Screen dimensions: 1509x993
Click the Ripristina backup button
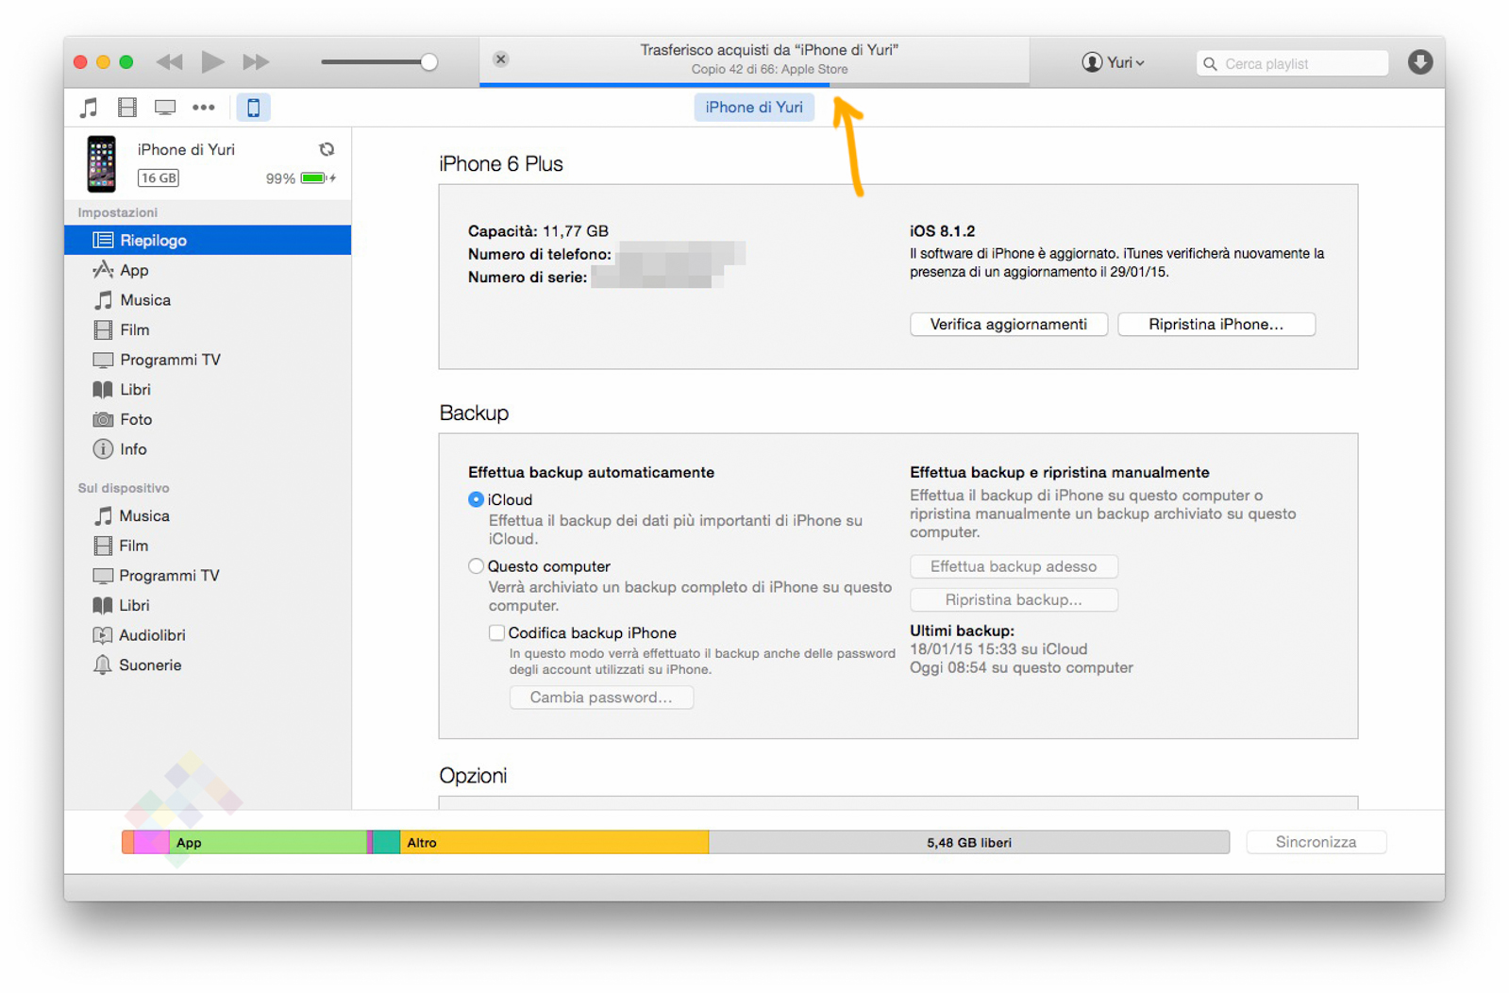pos(1014,599)
